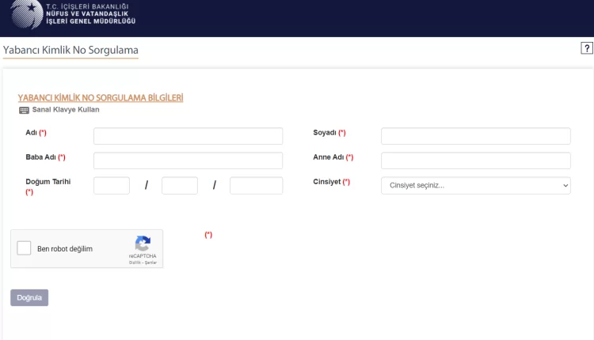Image resolution: width=594 pixels, height=340 pixels.
Task: Focus the Anne Adı input field
Action: (476, 161)
